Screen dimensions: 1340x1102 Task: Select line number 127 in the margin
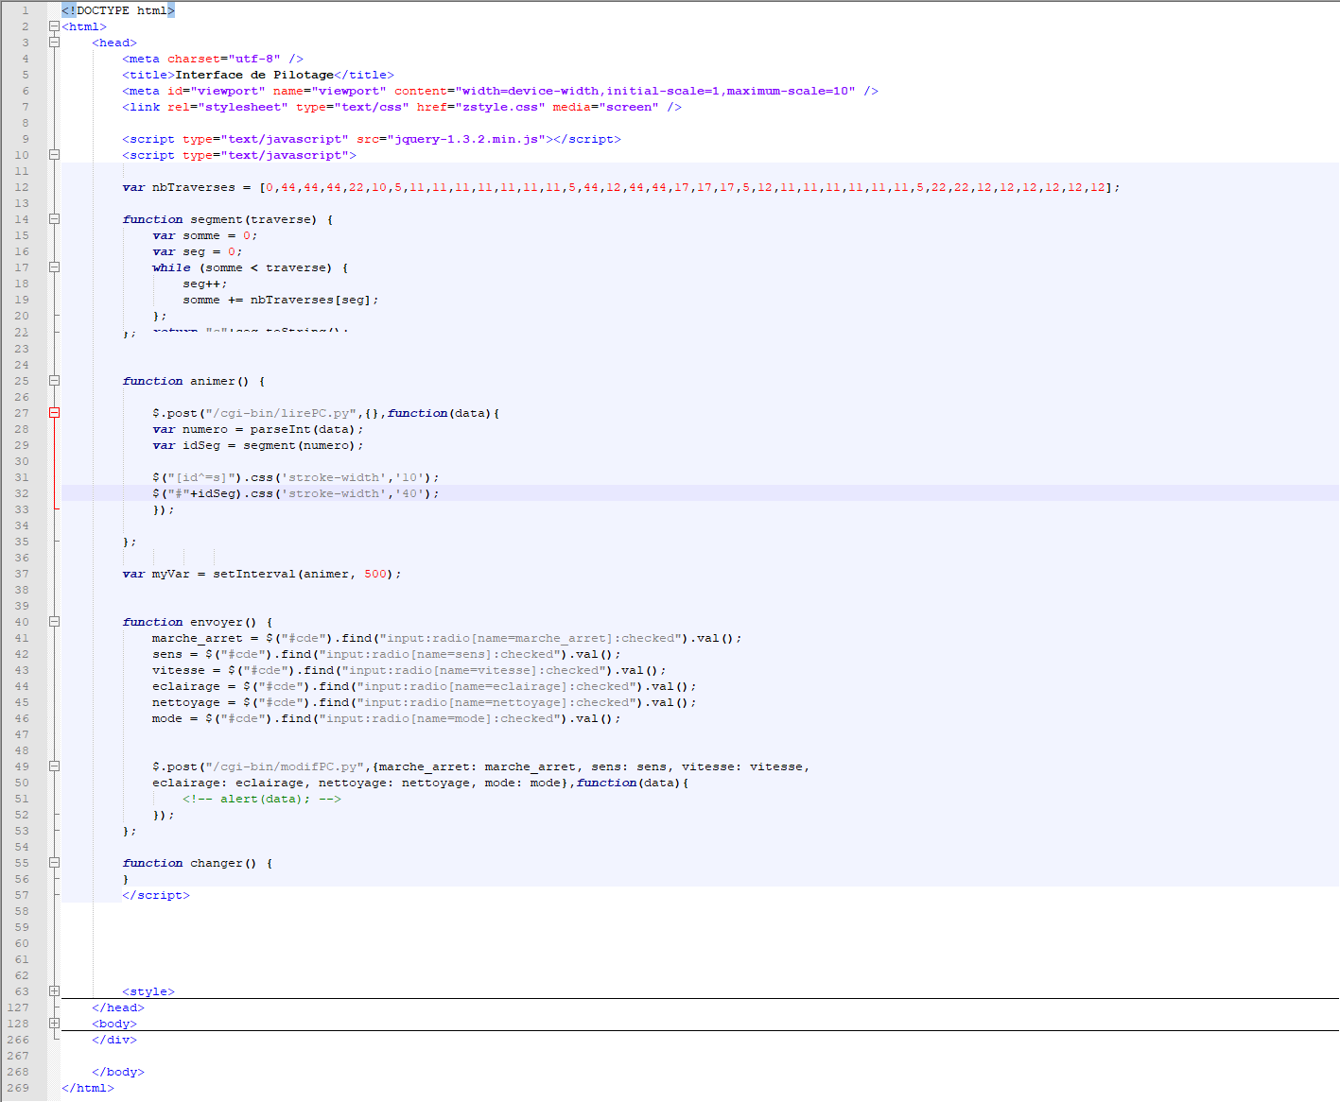pos(18,1007)
